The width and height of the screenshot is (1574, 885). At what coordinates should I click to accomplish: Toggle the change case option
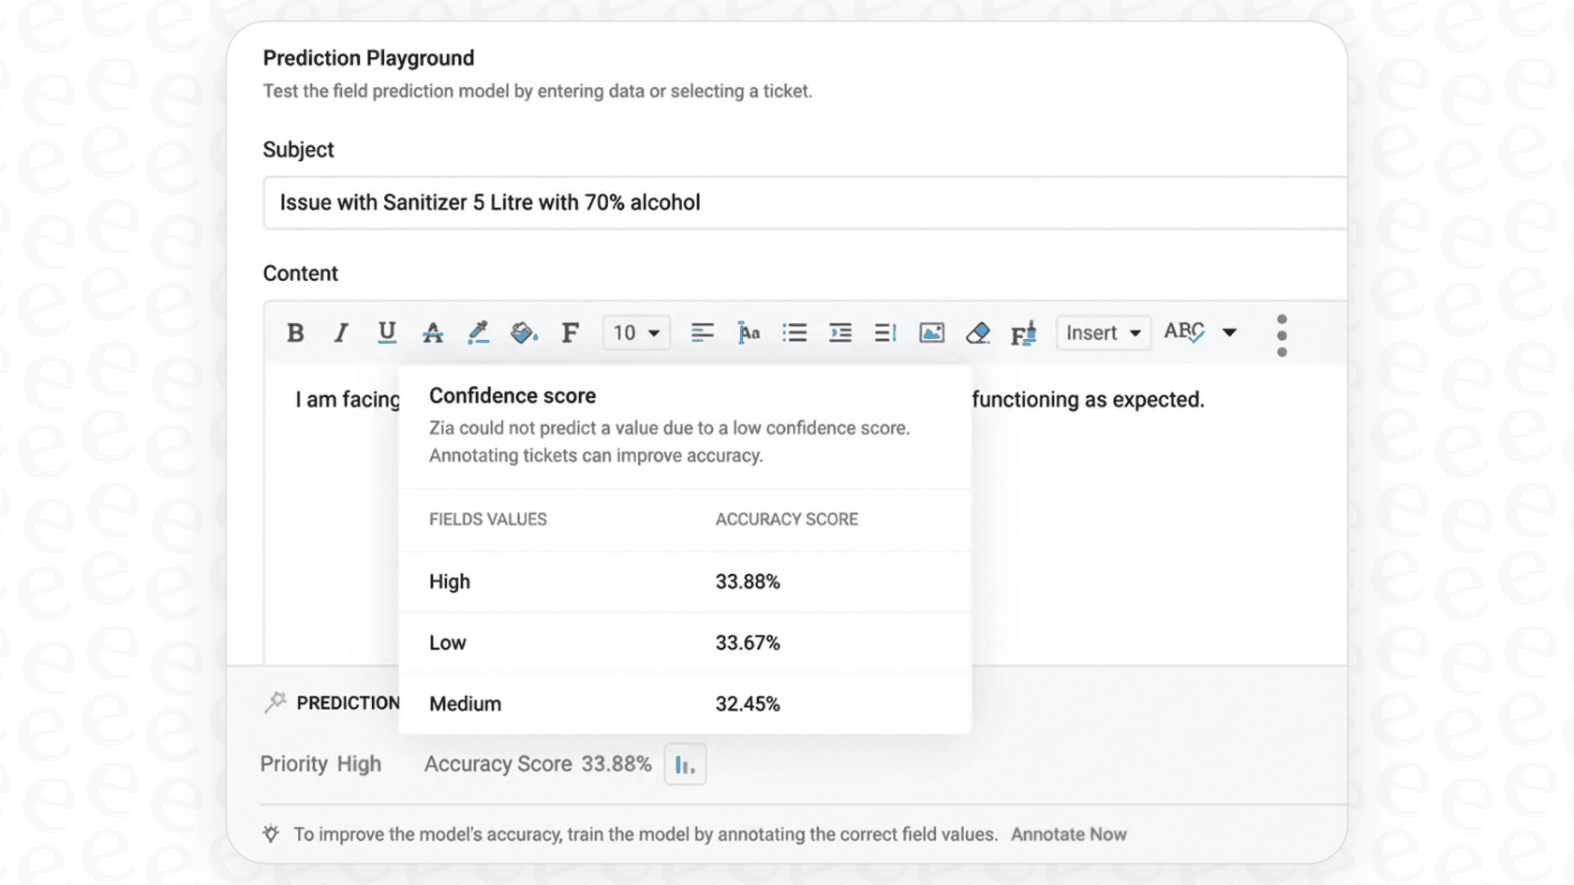pos(749,332)
